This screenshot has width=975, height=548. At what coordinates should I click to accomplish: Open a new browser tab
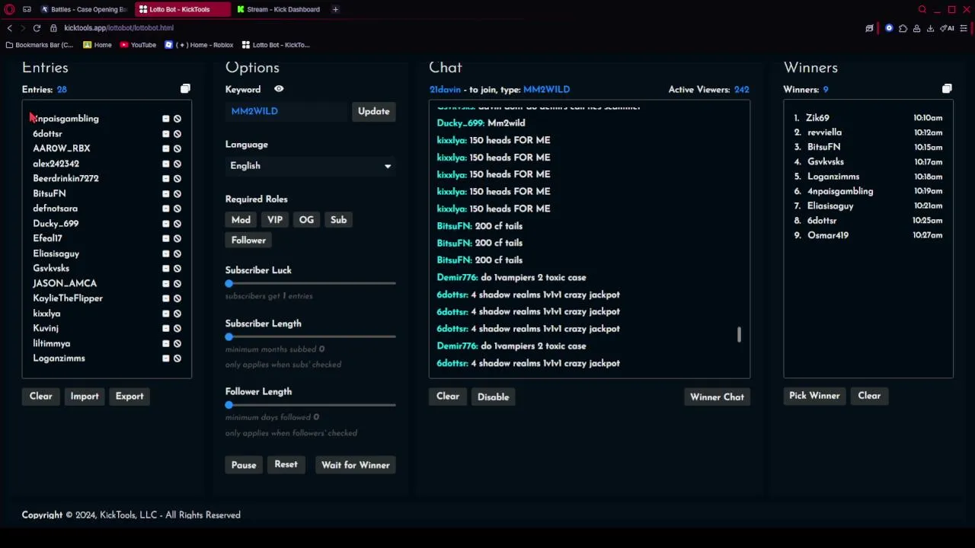(335, 9)
